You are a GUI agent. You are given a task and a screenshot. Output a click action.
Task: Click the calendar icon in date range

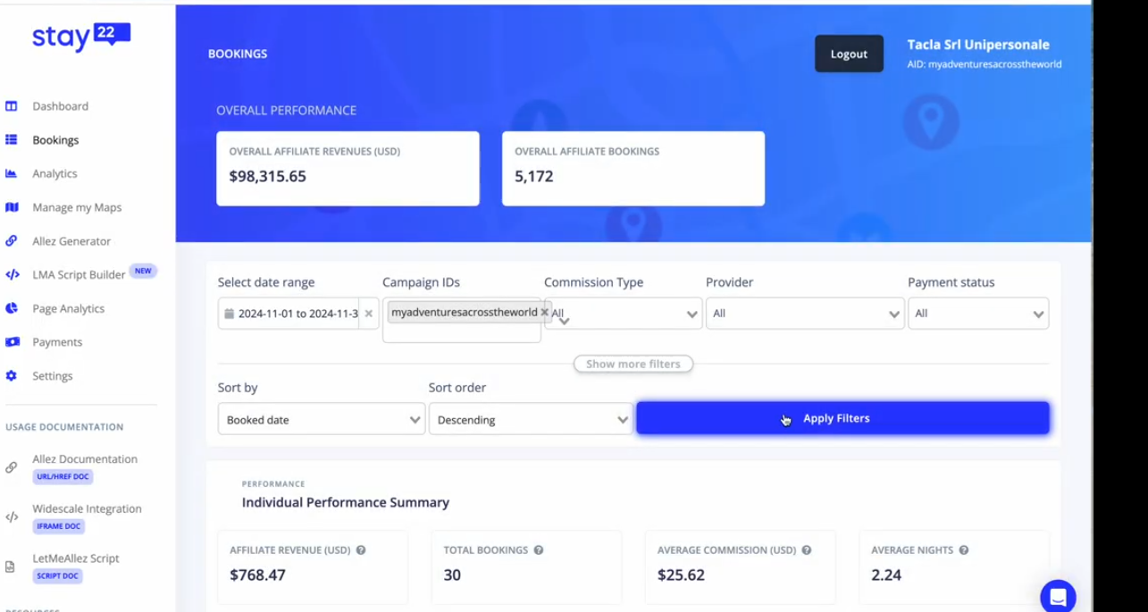tap(229, 314)
